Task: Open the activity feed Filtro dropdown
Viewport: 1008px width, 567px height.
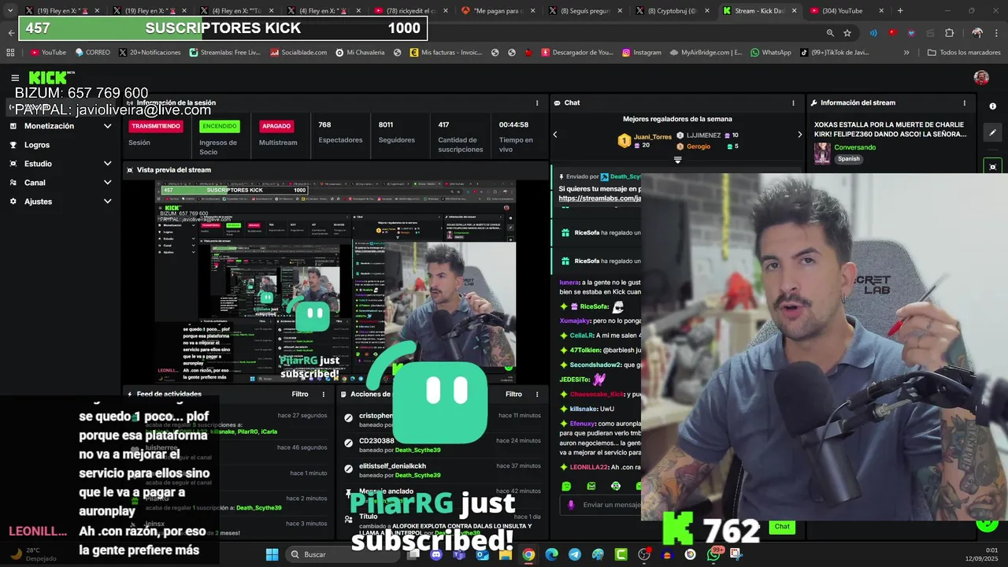Action: click(300, 395)
